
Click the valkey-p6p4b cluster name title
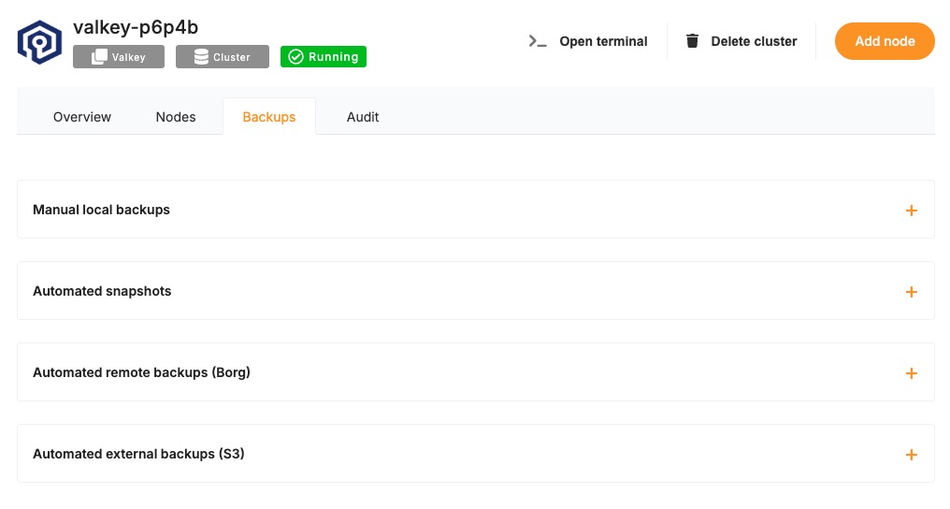(136, 27)
